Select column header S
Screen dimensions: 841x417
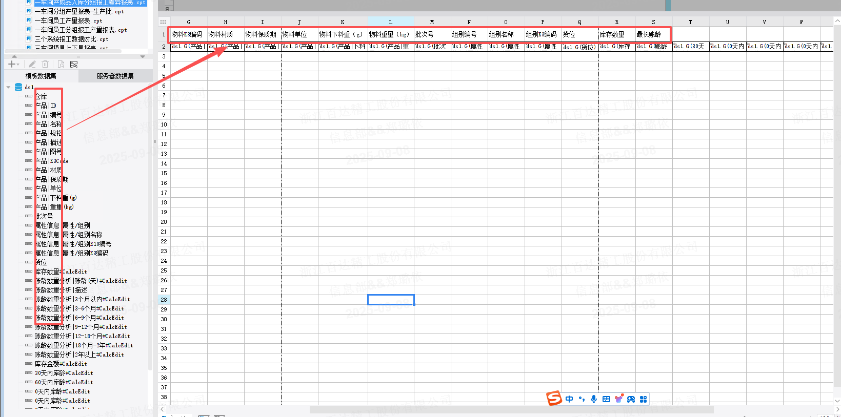(653, 22)
